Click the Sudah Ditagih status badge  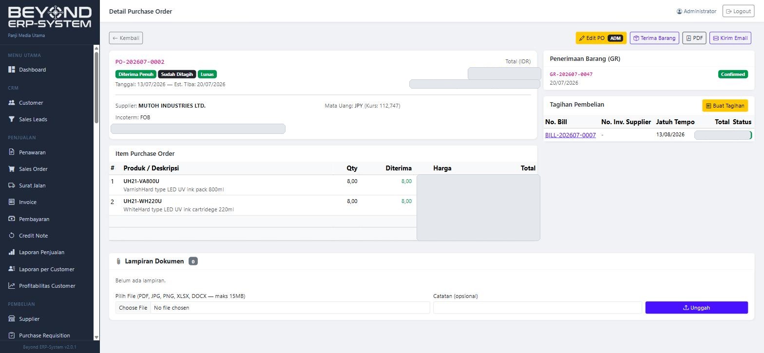(x=177, y=74)
